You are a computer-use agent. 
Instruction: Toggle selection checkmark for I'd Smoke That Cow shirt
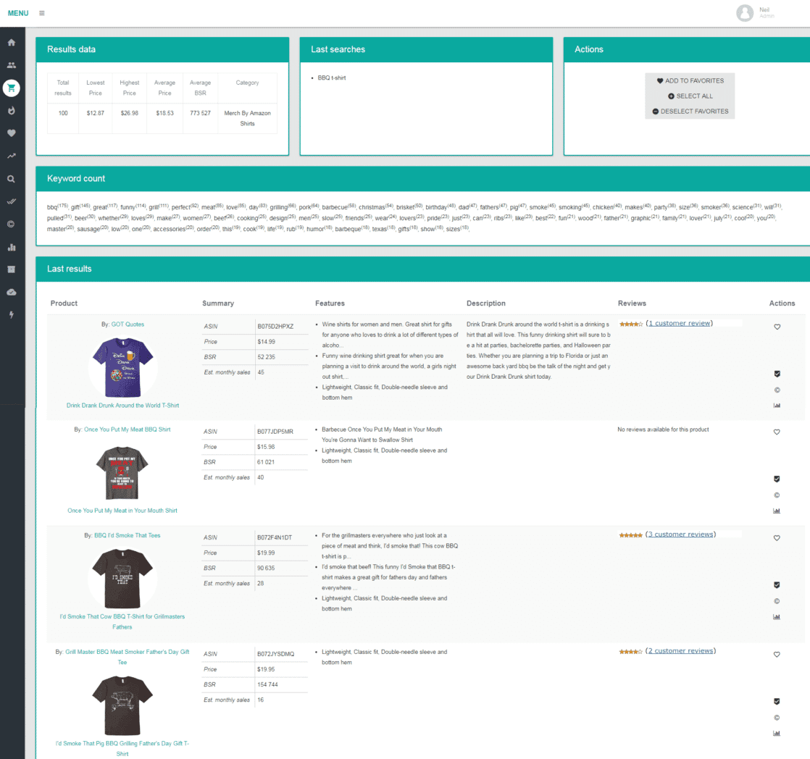[777, 585]
